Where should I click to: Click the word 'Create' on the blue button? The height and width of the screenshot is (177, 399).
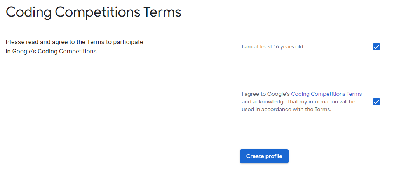(x=255, y=156)
